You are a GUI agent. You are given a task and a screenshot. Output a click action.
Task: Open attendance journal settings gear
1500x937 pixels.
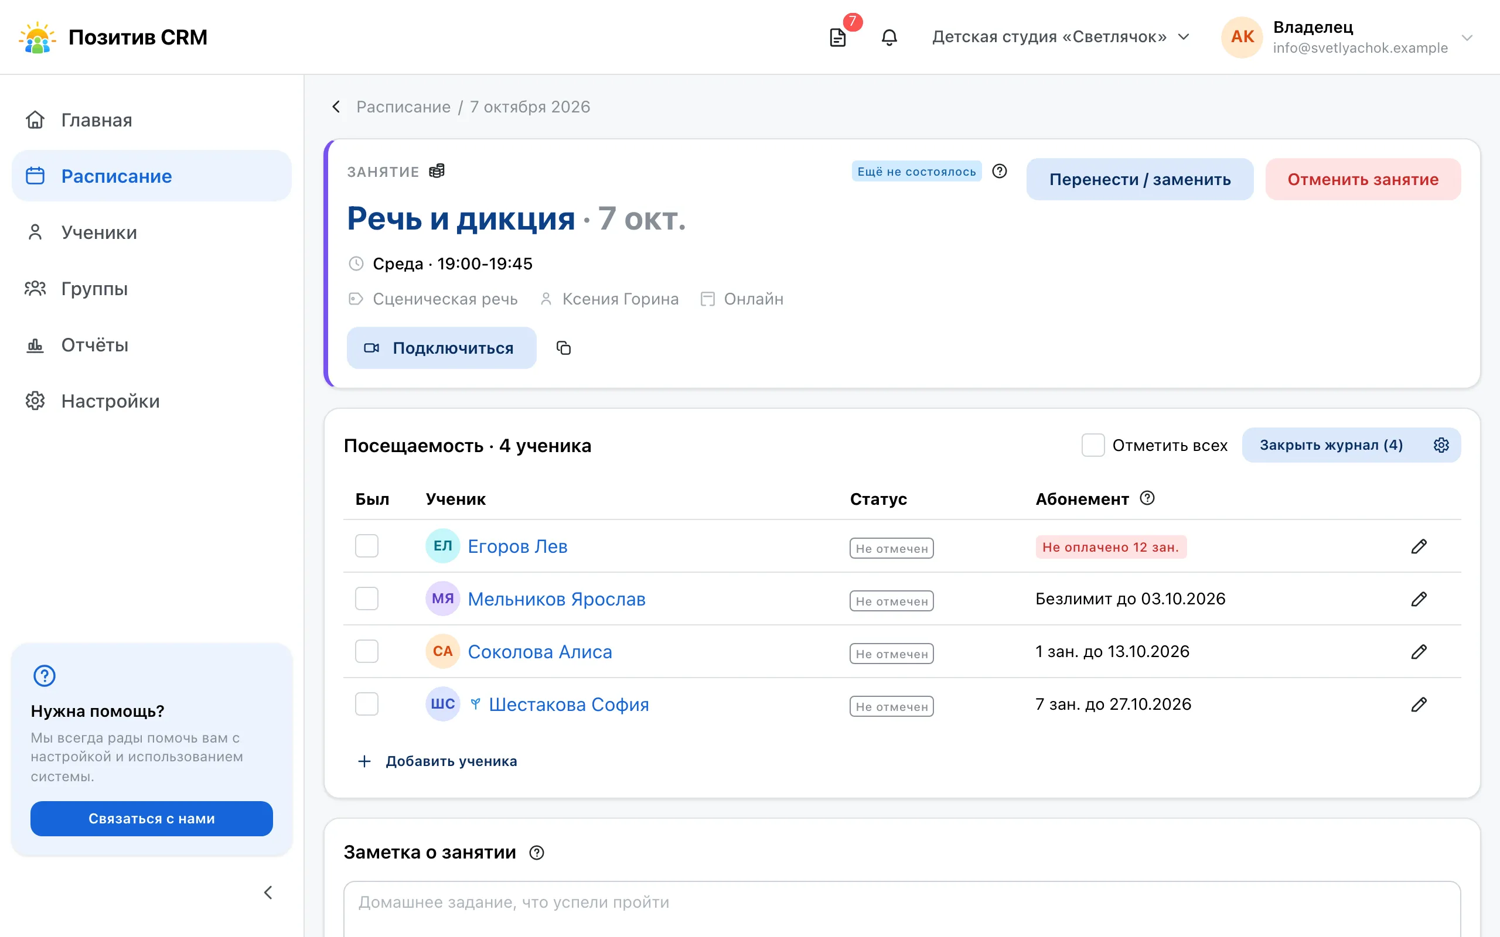(x=1441, y=445)
